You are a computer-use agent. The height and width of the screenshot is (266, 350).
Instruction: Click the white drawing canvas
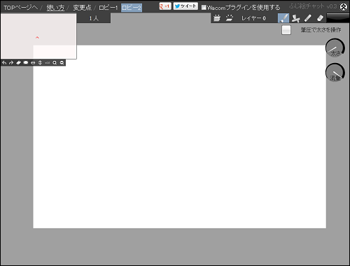[180, 136]
